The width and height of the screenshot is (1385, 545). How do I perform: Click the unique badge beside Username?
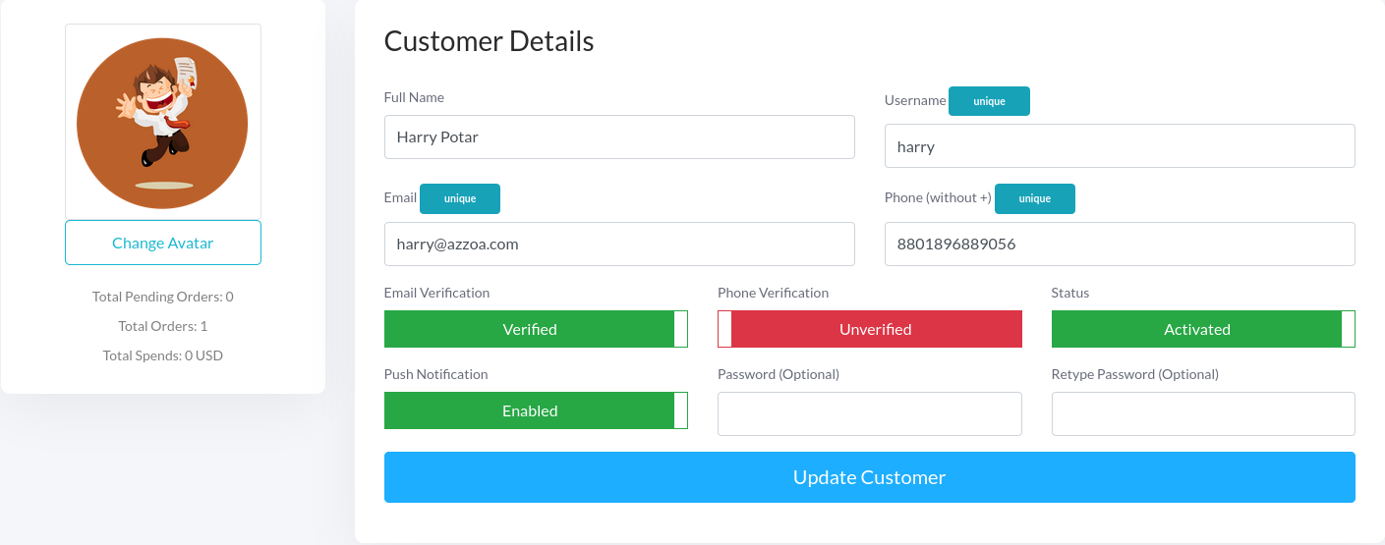tap(989, 101)
